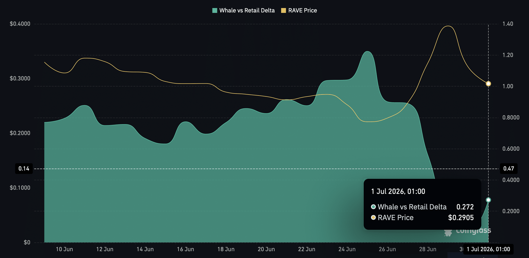Image resolution: width=529 pixels, height=258 pixels.
Task: Click the 1 Jul 2026, 01:00 x-axis label
Action: click(488, 249)
